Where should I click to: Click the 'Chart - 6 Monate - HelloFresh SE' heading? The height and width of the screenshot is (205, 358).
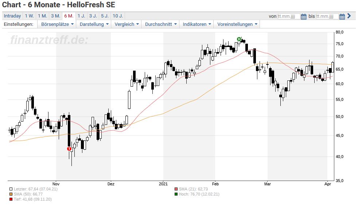(59, 5)
